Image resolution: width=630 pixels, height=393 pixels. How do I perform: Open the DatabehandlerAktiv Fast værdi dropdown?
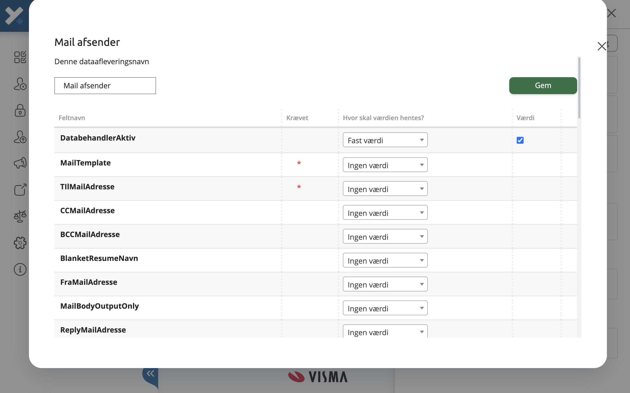[x=385, y=140]
